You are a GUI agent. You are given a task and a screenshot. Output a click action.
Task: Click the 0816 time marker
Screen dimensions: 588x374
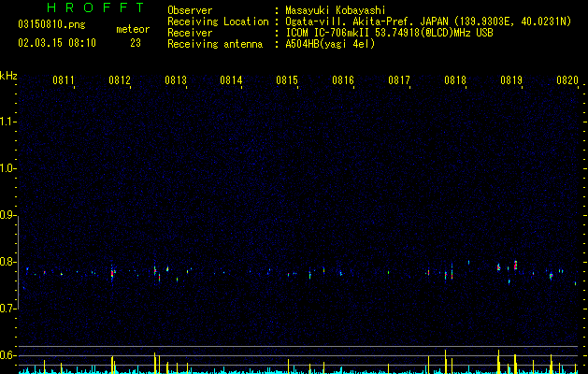(343, 80)
